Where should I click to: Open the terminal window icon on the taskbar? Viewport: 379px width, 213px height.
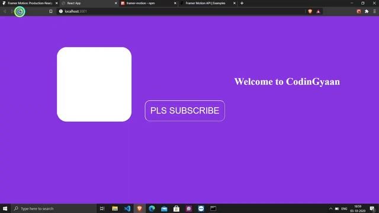(213, 208)
